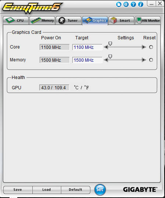
Task: Open the Memory tab
Action: tap(42, 21)
